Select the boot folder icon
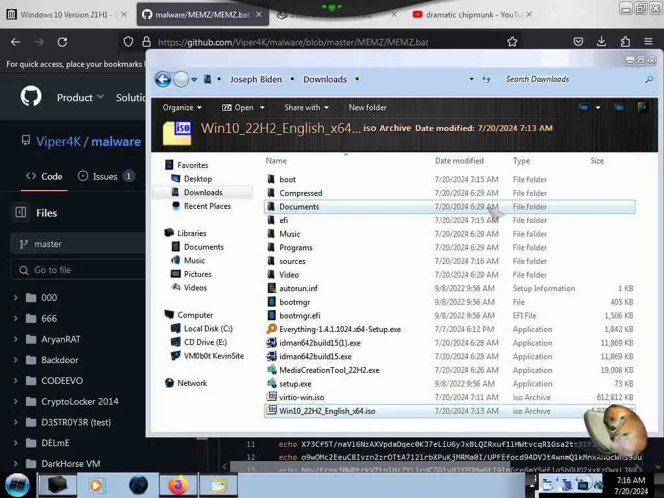This screenshot has width=664, height=498. [272, 179]
